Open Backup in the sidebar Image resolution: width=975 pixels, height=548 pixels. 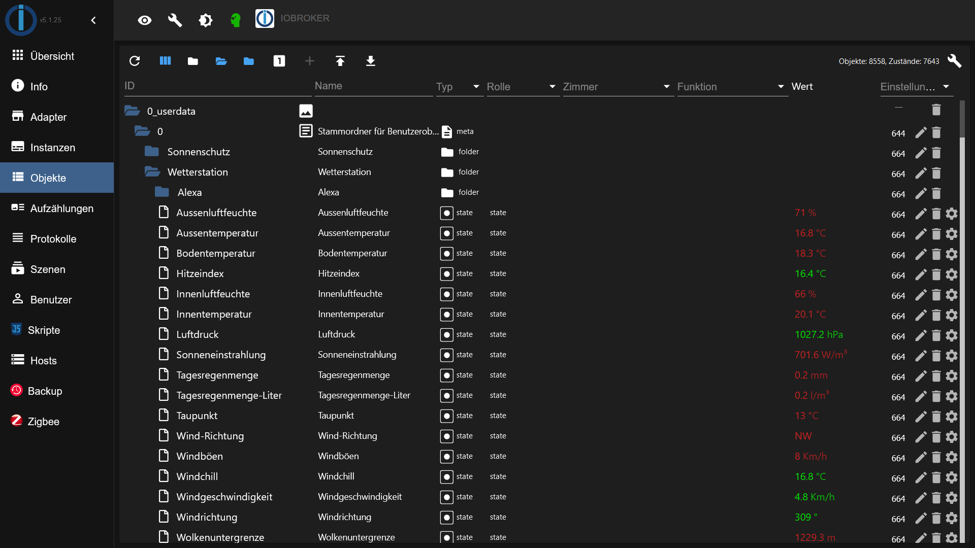coord(57,391)
